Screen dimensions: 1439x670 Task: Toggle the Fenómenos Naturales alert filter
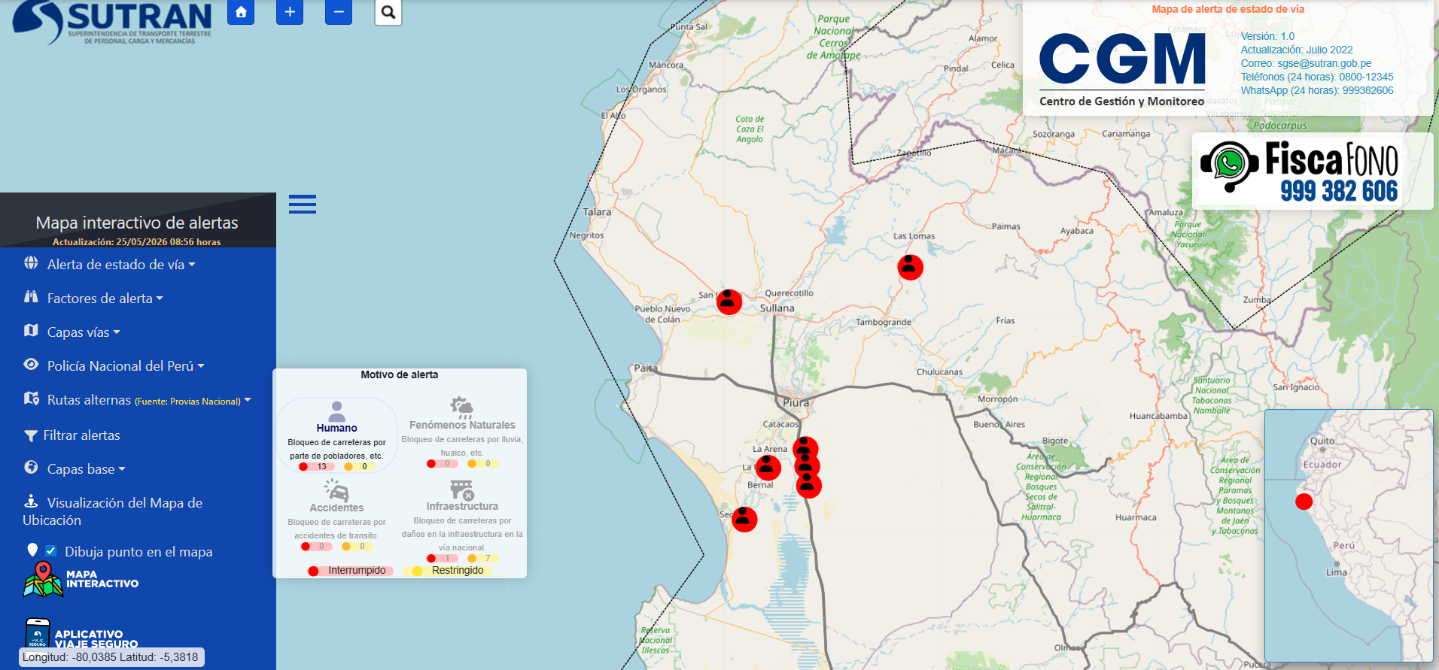(462, 432)
